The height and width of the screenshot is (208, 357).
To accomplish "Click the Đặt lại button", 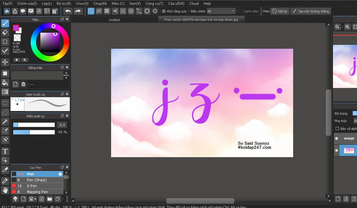I will coord(280,11).
